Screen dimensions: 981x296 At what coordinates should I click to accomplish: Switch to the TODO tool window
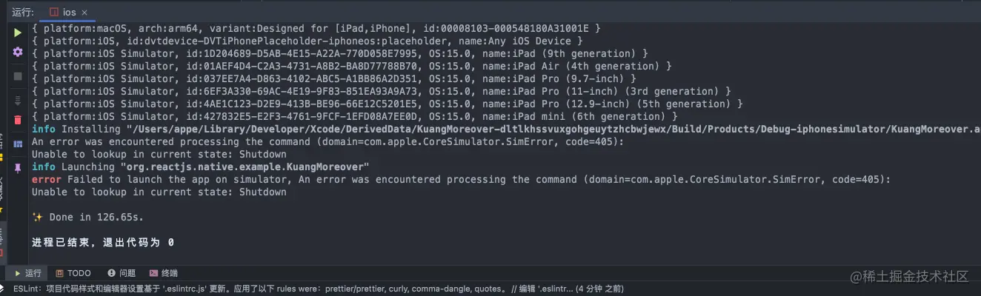pos(73,273)
